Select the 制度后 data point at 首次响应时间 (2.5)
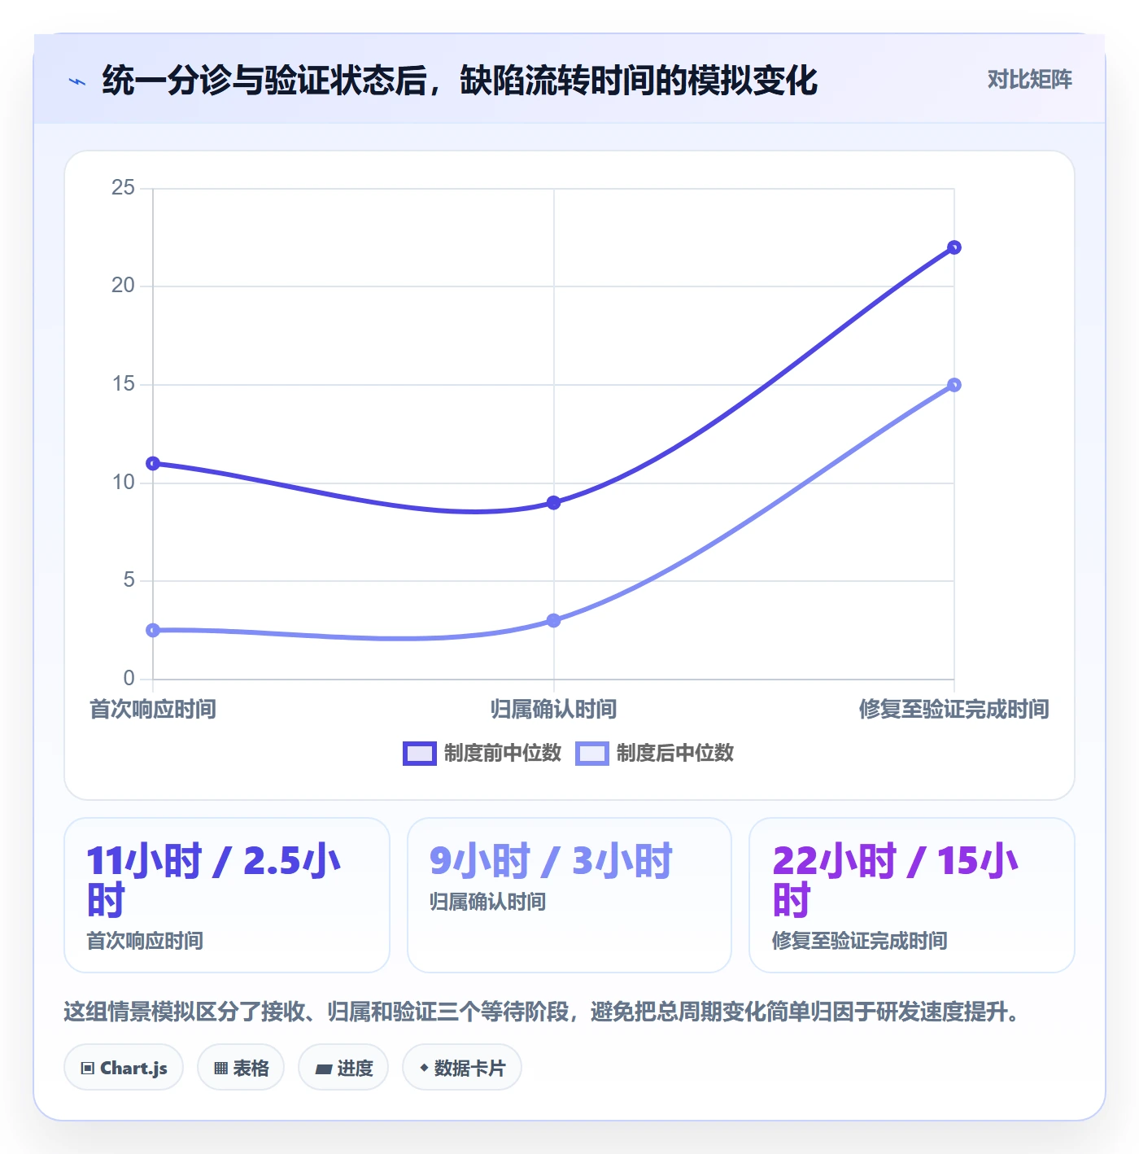The width and height of the screenshot is (1139, 1154). (153, 631)
